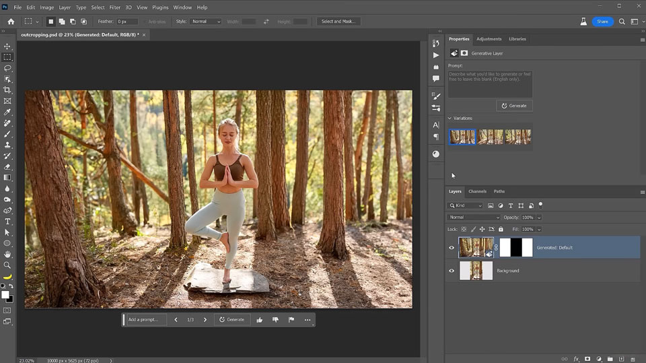Toggle lock transparent pixels
The height and width of the screenshot is (363, 646).
coord(464,229)
